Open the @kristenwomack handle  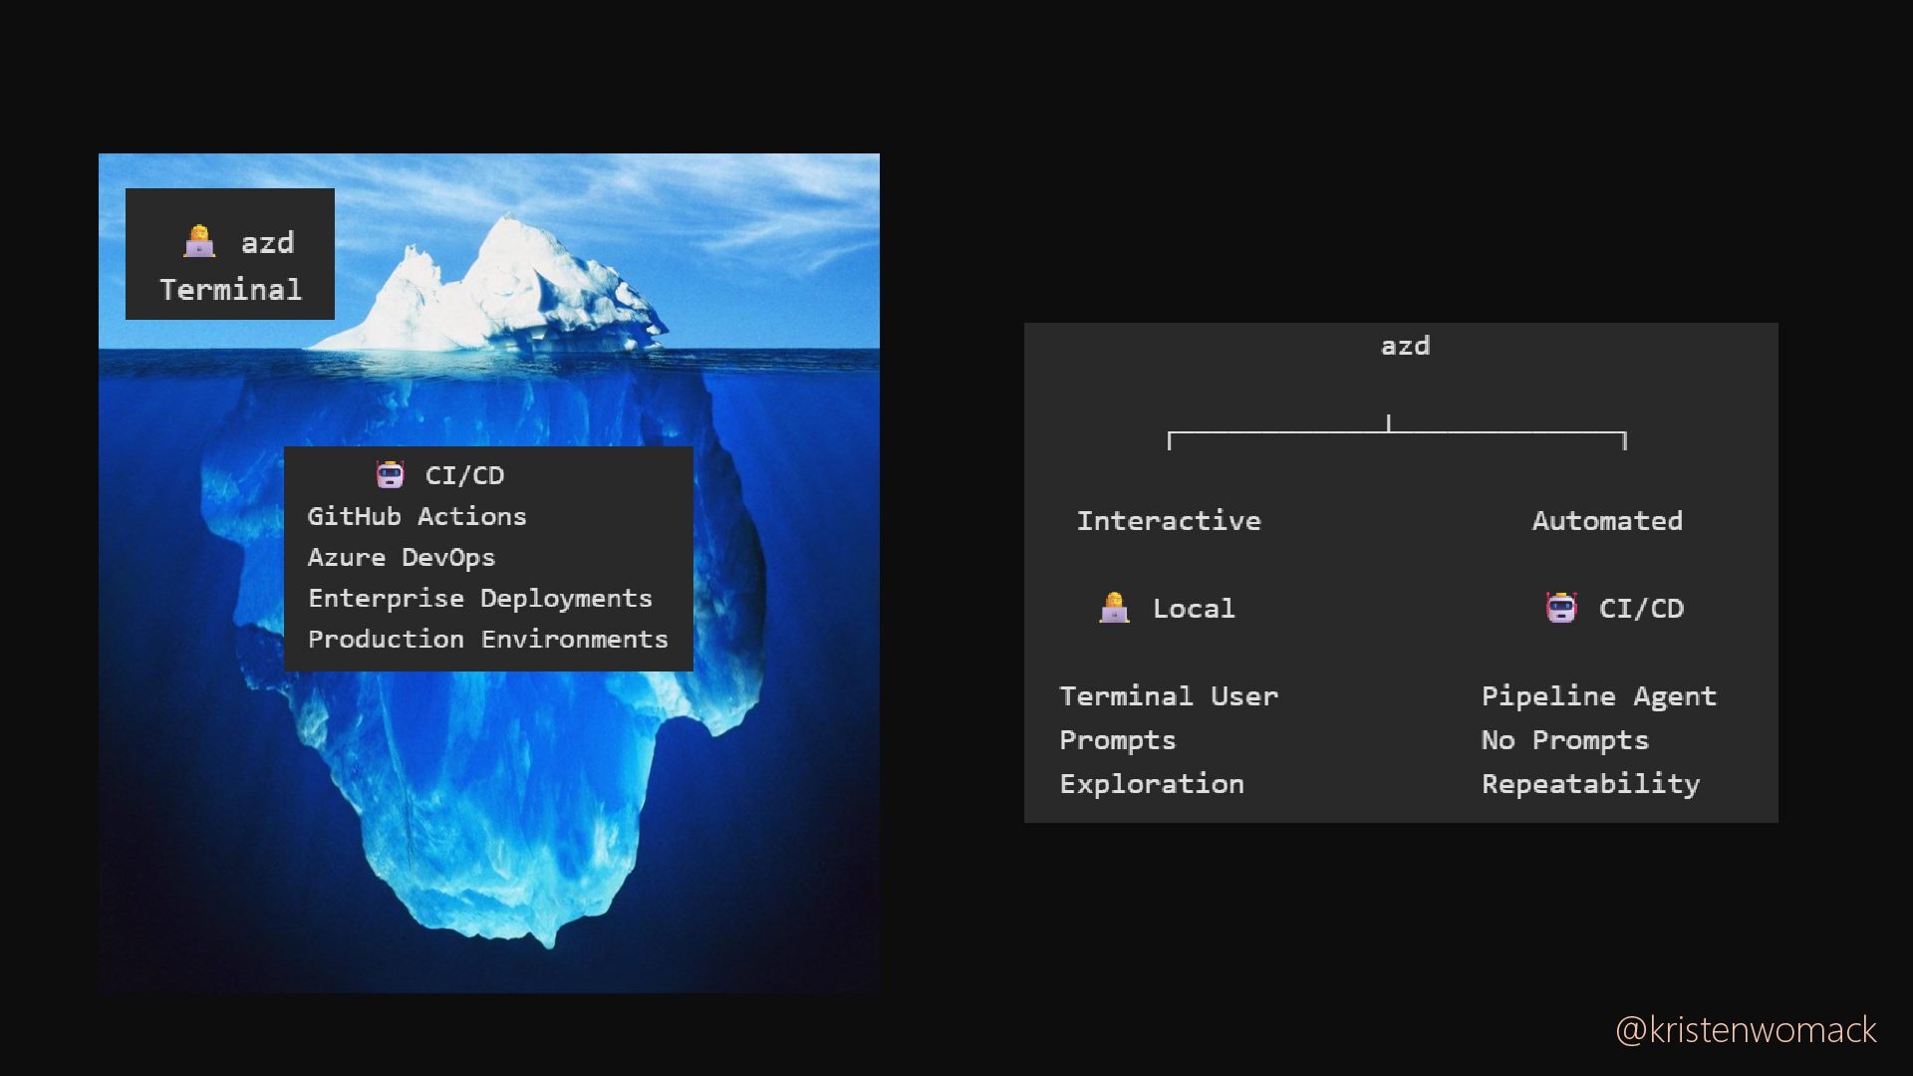point(1746,1029)
